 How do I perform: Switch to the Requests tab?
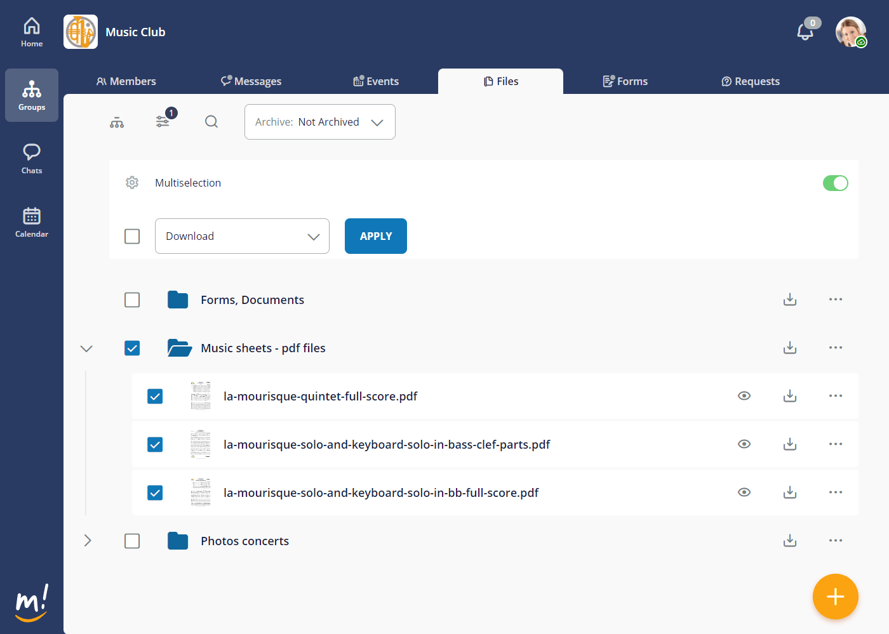pyautogui.click(x=751, y=81)
